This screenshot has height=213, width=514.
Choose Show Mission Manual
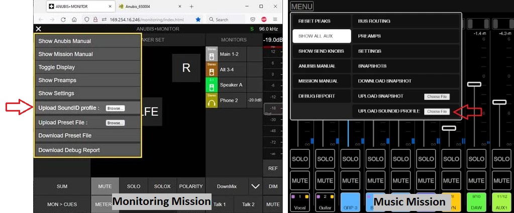(88, 54)
